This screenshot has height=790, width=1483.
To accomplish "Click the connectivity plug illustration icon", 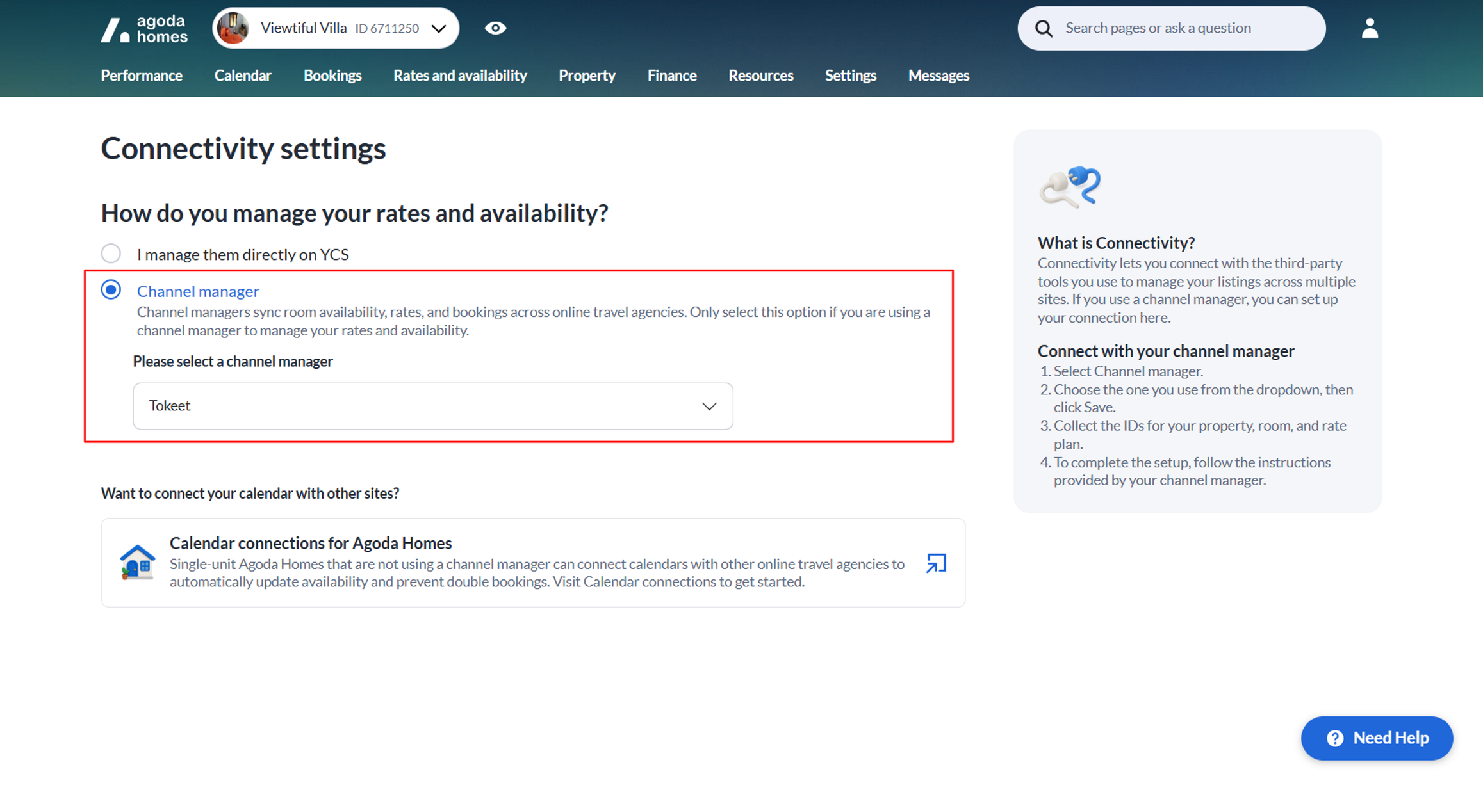I will coord(1069,187).
